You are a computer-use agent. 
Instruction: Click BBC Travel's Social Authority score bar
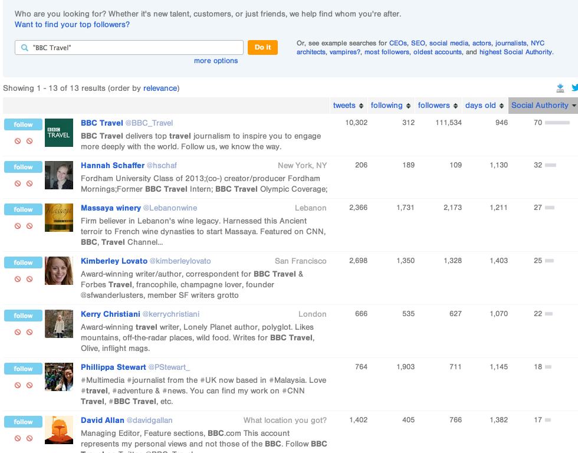[x=557, y=123]
